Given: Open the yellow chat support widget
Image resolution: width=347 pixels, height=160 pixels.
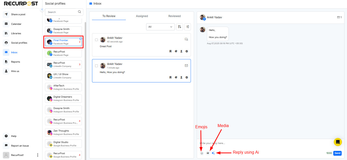Looking at the screenshot, I should pos(338,142).
